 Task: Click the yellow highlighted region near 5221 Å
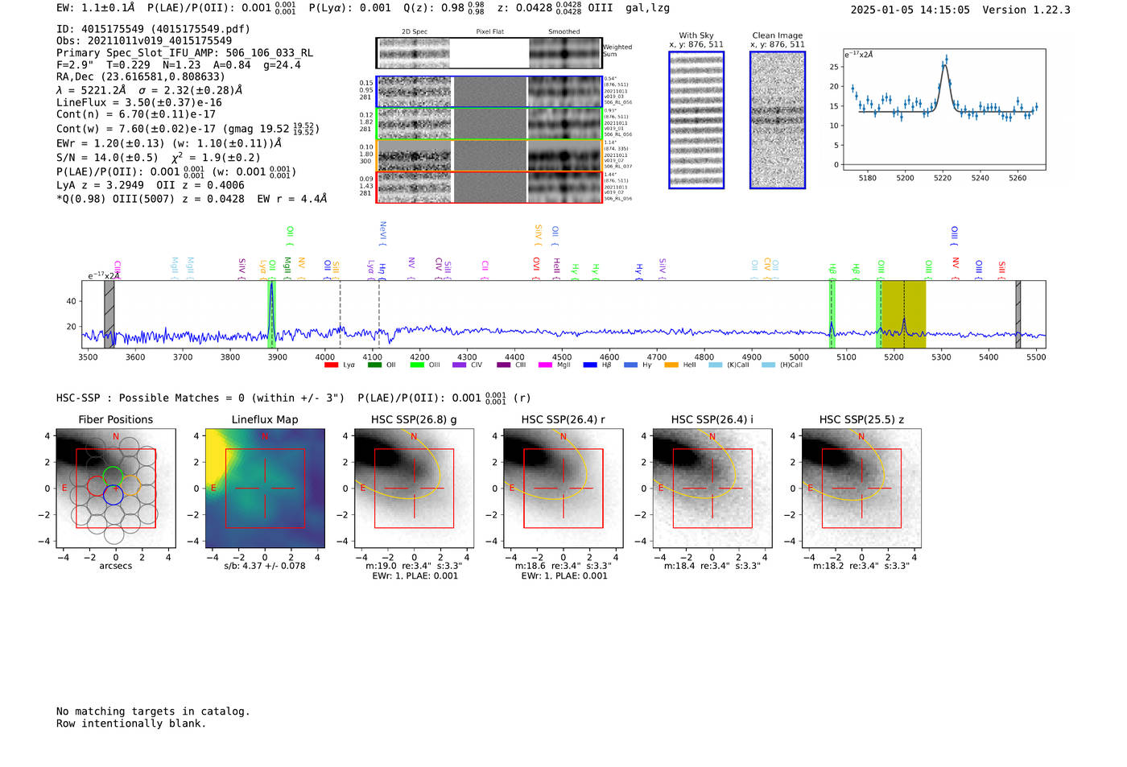click(904, 314)
